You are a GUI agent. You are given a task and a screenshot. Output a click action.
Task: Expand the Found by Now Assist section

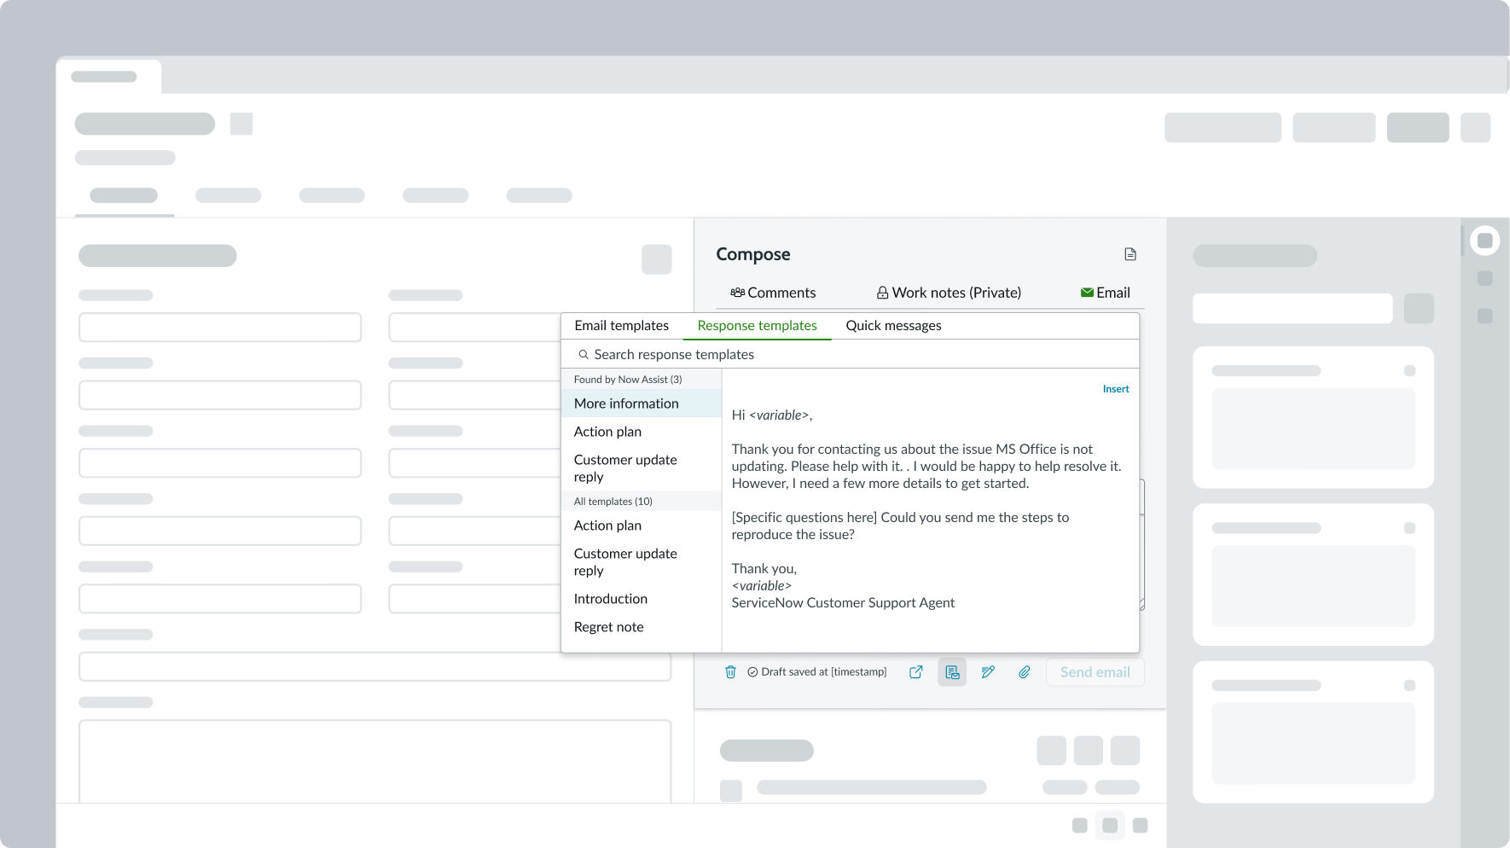pyautogui.click(x=628, y=379)
